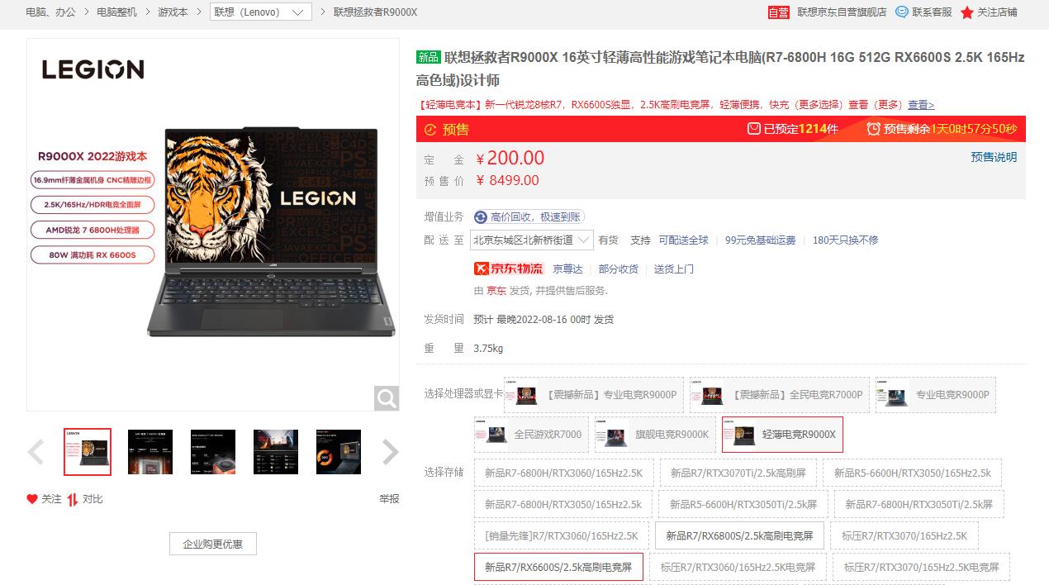Image resolution: width=1049 pixels, height=585 pixels.
Task: Expand the 北京东城区北新桥街道 delivery address dropdown
Action: (532, 240)
